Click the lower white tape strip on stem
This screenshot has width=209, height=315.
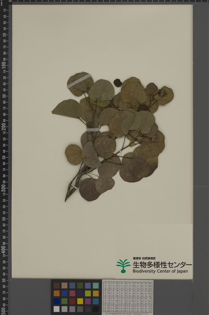tap(93, 130)
